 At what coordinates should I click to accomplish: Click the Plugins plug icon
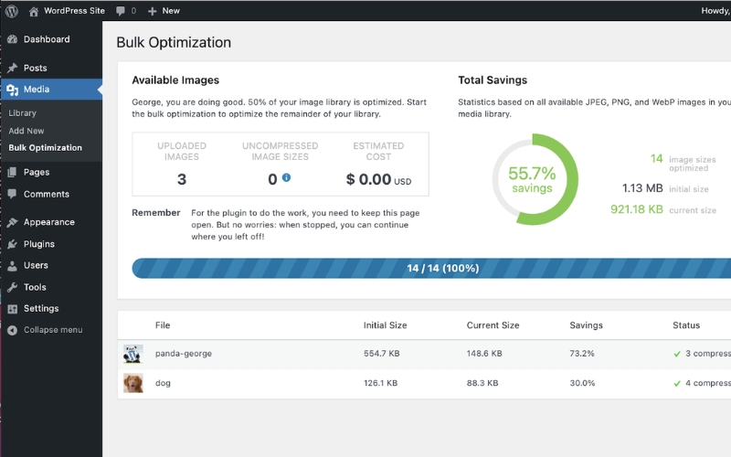click(x=12, y=244)
